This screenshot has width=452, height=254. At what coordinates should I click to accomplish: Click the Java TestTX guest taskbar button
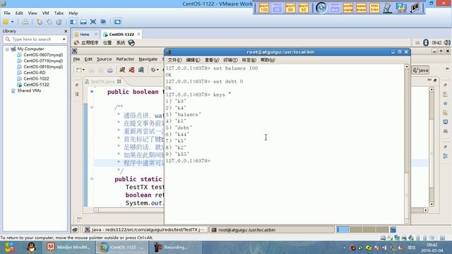145,230
